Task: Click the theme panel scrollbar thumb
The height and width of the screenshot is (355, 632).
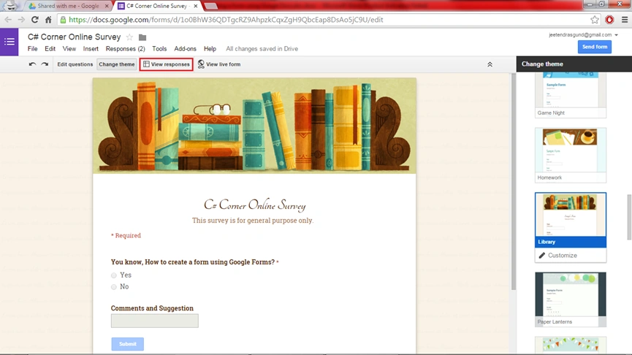Action: pos(629,217)
